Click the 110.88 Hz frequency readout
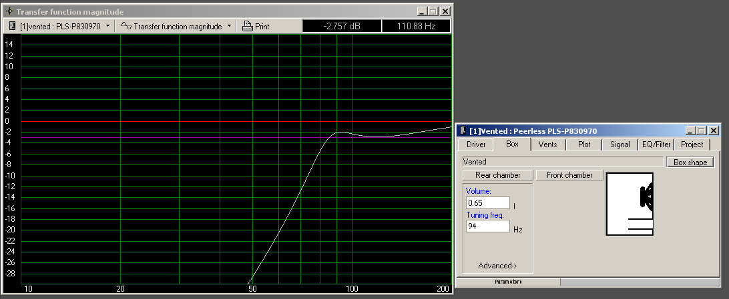The width and height of the screenshot is (729, 299). click(x=416, y=27)
